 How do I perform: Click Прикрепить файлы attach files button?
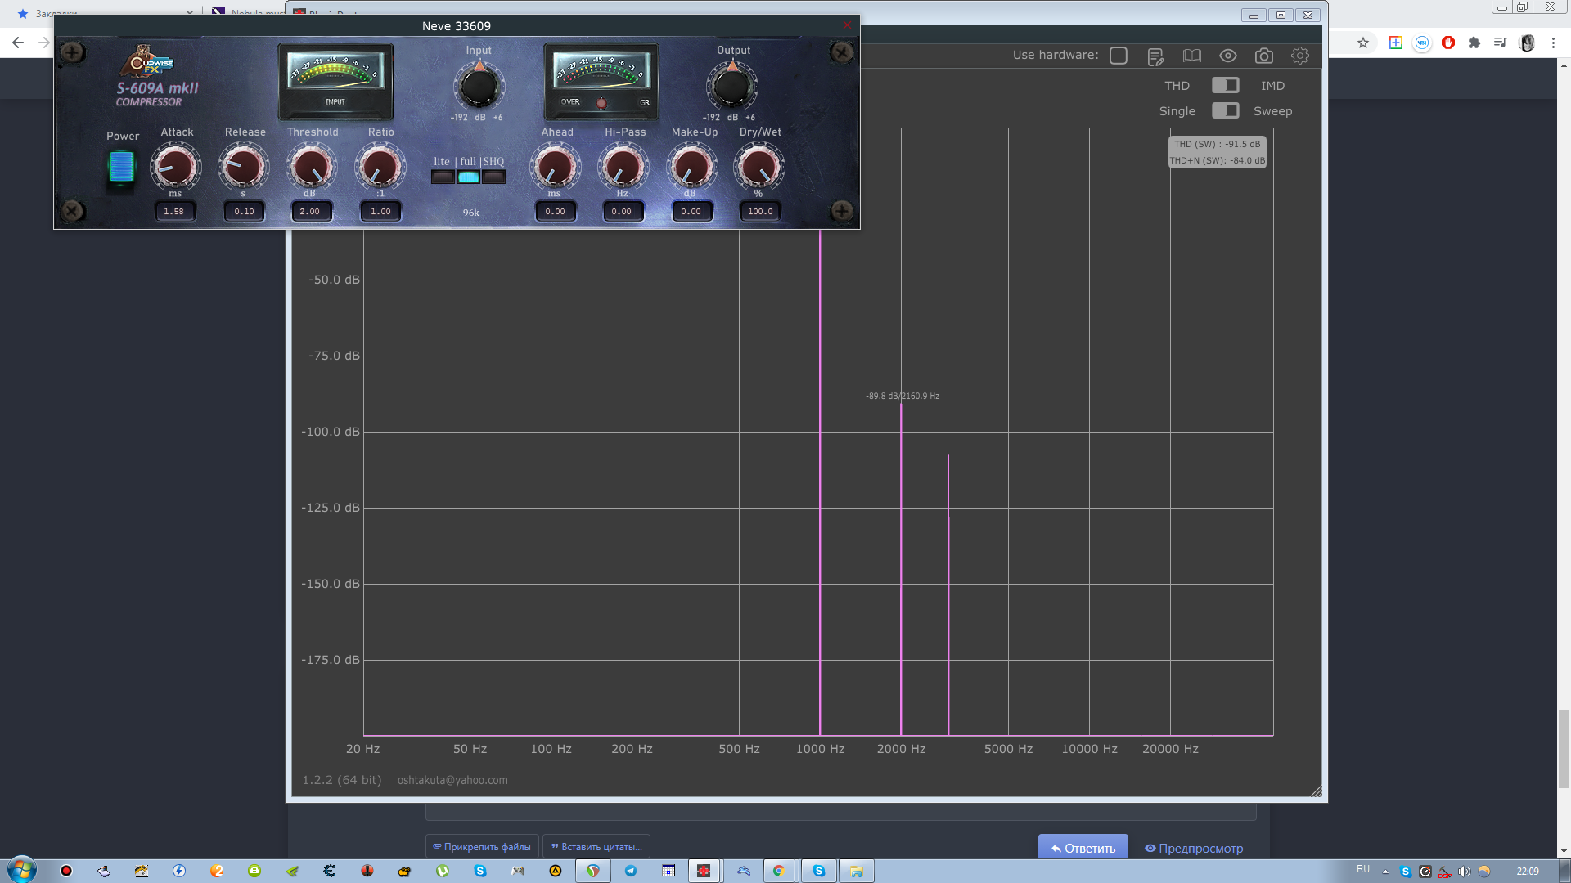click(482, 846)
